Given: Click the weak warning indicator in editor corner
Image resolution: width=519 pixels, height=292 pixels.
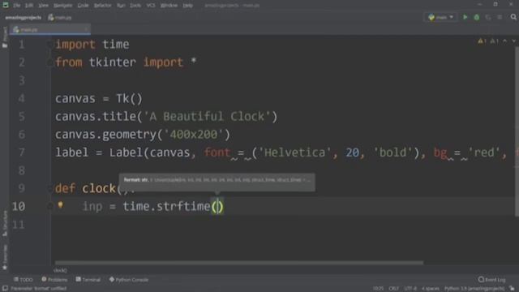Looking at the screenshot, I should (494, 41).
